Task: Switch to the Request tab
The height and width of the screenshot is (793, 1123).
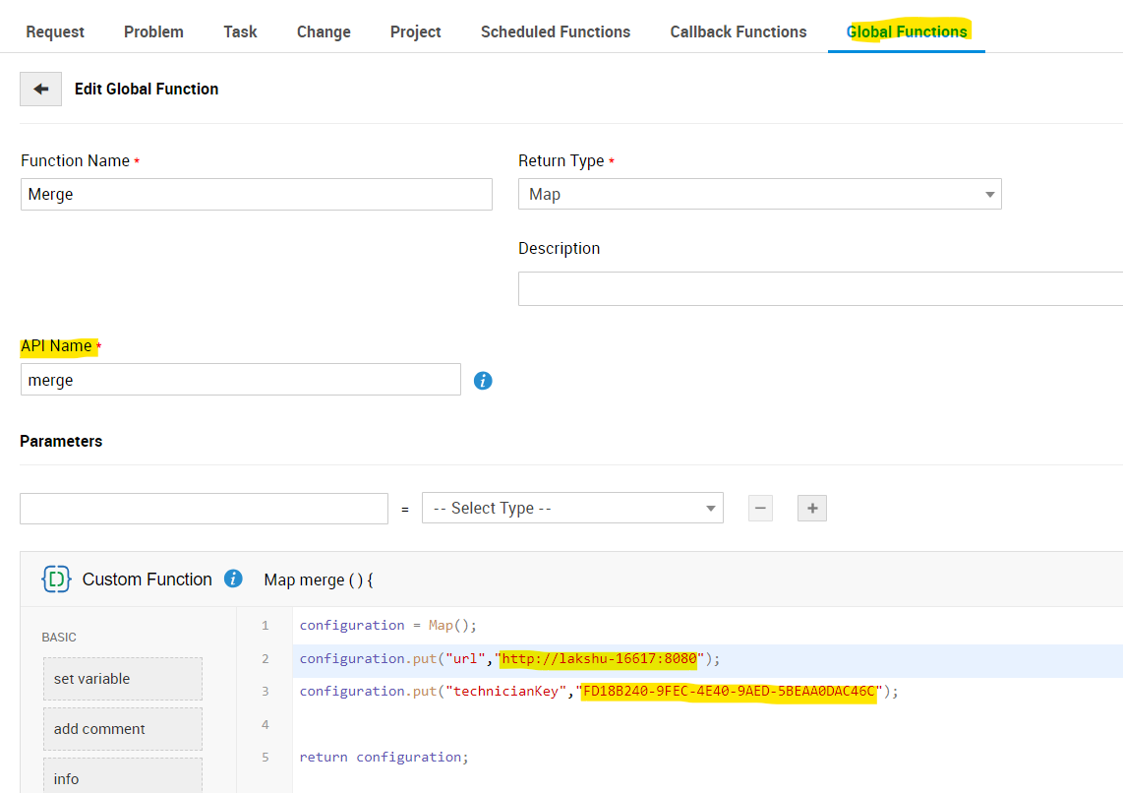Action: tap(55, 31)
